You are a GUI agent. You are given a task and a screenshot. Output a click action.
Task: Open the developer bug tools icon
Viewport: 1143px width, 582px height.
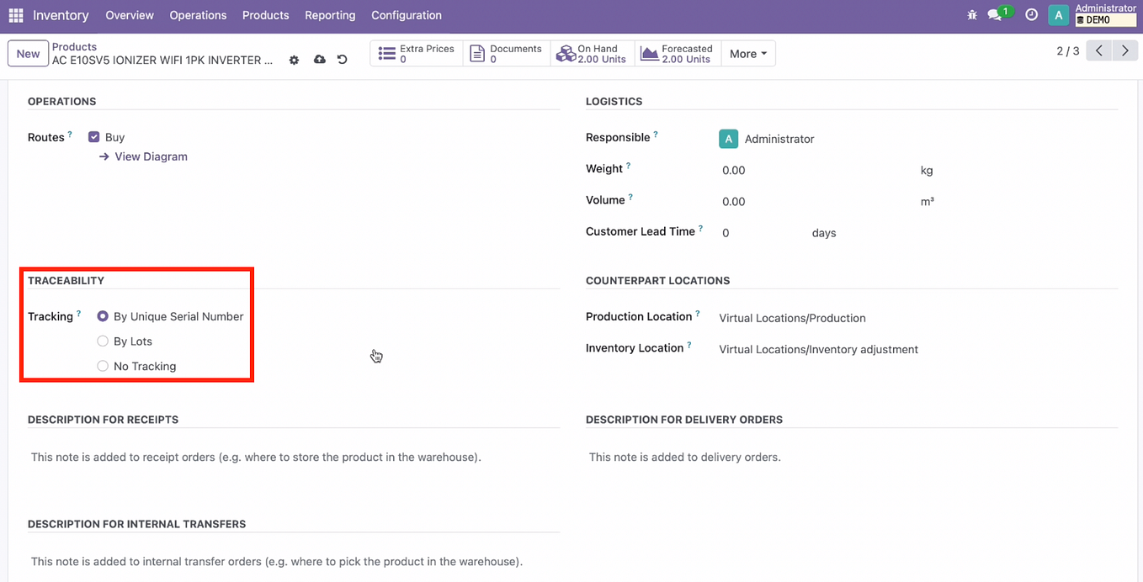pos(971,15)
